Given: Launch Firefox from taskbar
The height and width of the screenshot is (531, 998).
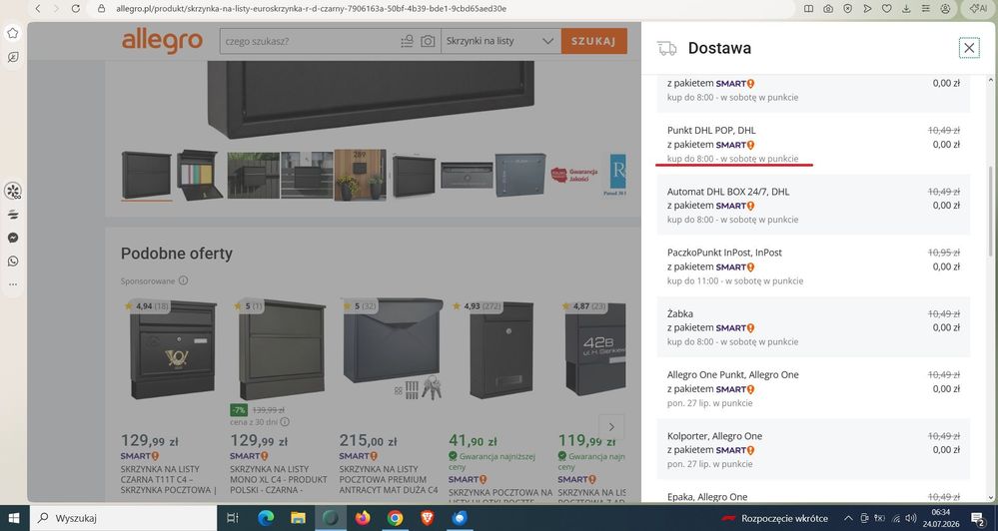Looking at the screenshot, I should [363, 518].
